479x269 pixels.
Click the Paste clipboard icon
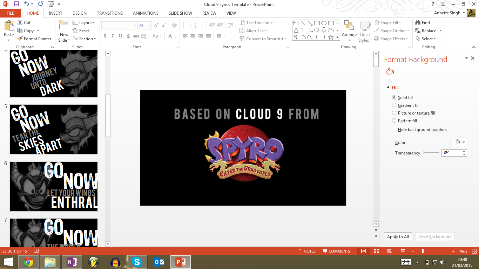(x=9, y=26)
